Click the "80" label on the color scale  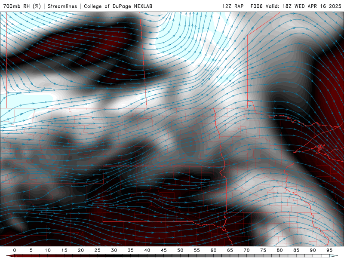[279, 250]
